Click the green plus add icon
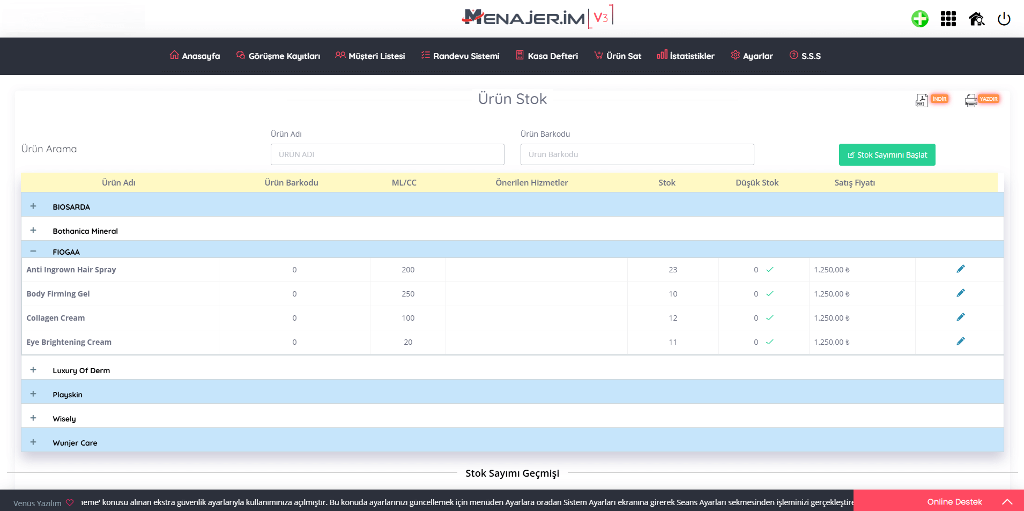The width and height of the screenshot is (1024, 511). [919, 19]
